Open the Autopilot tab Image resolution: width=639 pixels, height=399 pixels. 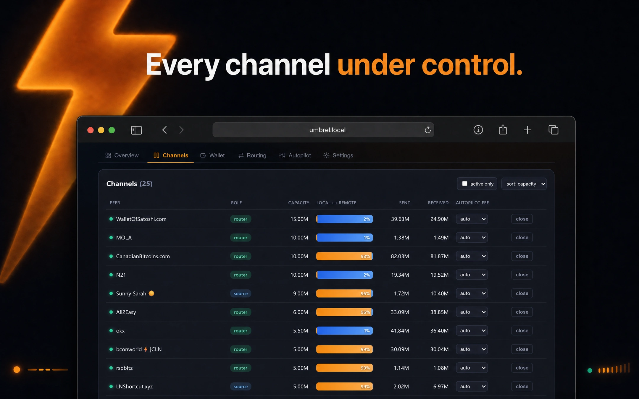(295, 155)
